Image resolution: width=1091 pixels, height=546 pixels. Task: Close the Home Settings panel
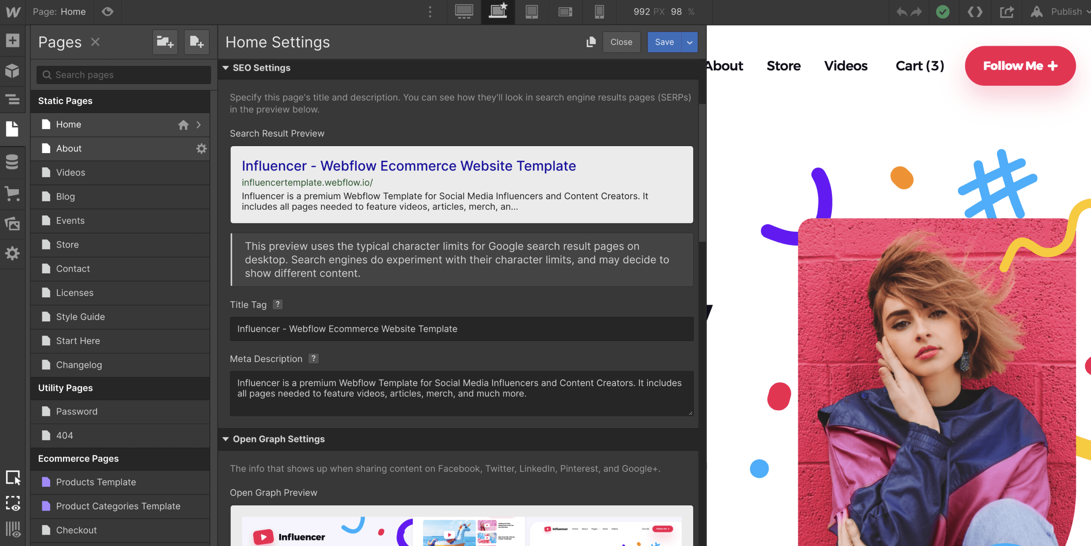click(x=621, y=42)
